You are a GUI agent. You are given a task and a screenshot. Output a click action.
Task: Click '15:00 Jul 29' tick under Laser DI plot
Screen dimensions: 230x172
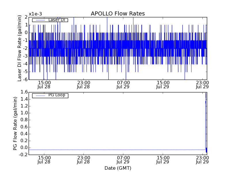(x=163, y=85)
